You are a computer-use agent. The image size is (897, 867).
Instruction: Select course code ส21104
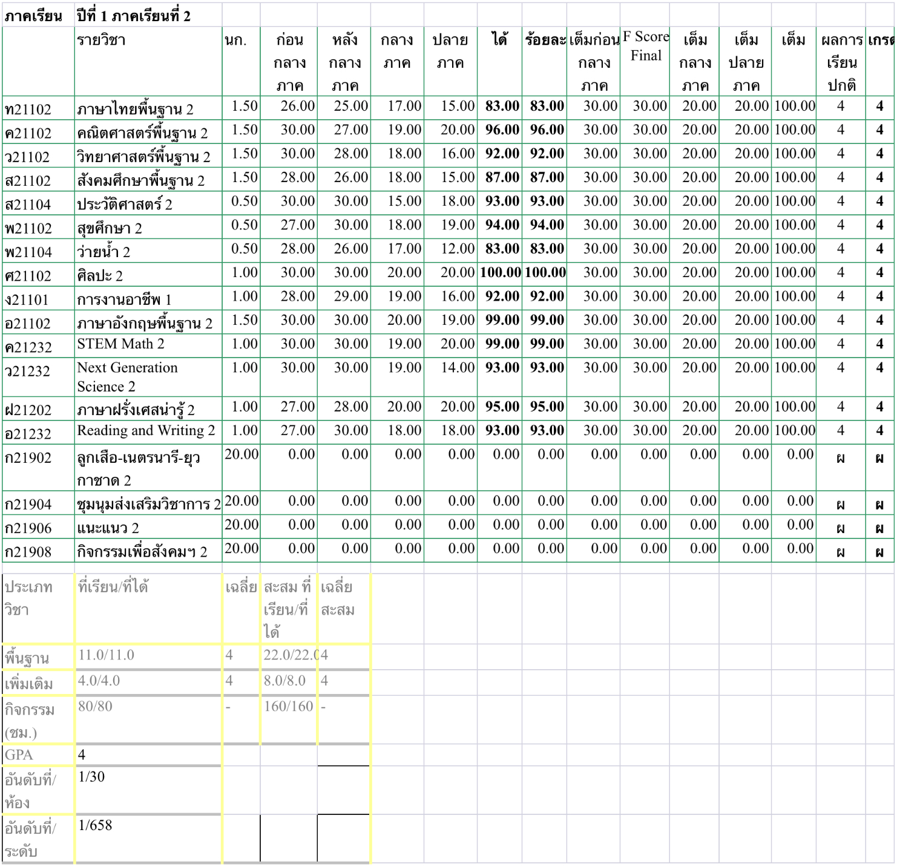tap(38, 203)
